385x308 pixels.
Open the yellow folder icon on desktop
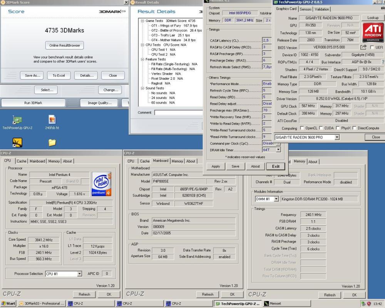click(52, 142)
